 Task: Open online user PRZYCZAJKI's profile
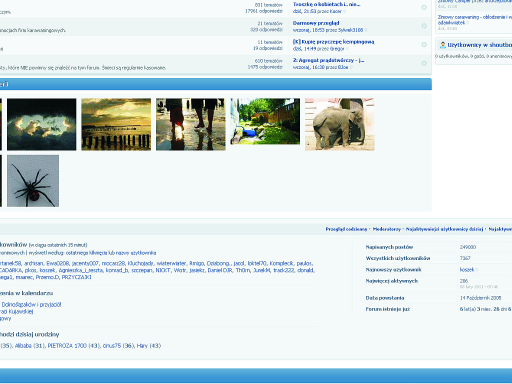point(76,277)
